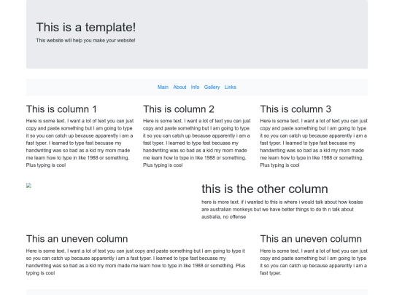Select the Info nav link
394x295 pixels.
(195, 87)
